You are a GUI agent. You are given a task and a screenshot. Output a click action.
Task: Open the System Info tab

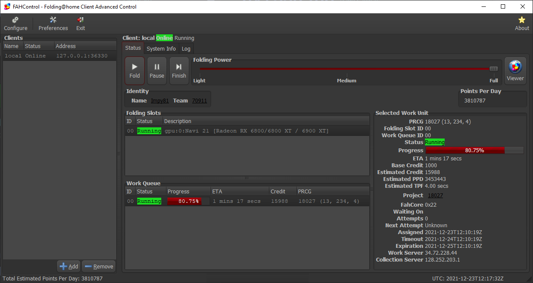point(161,49)
